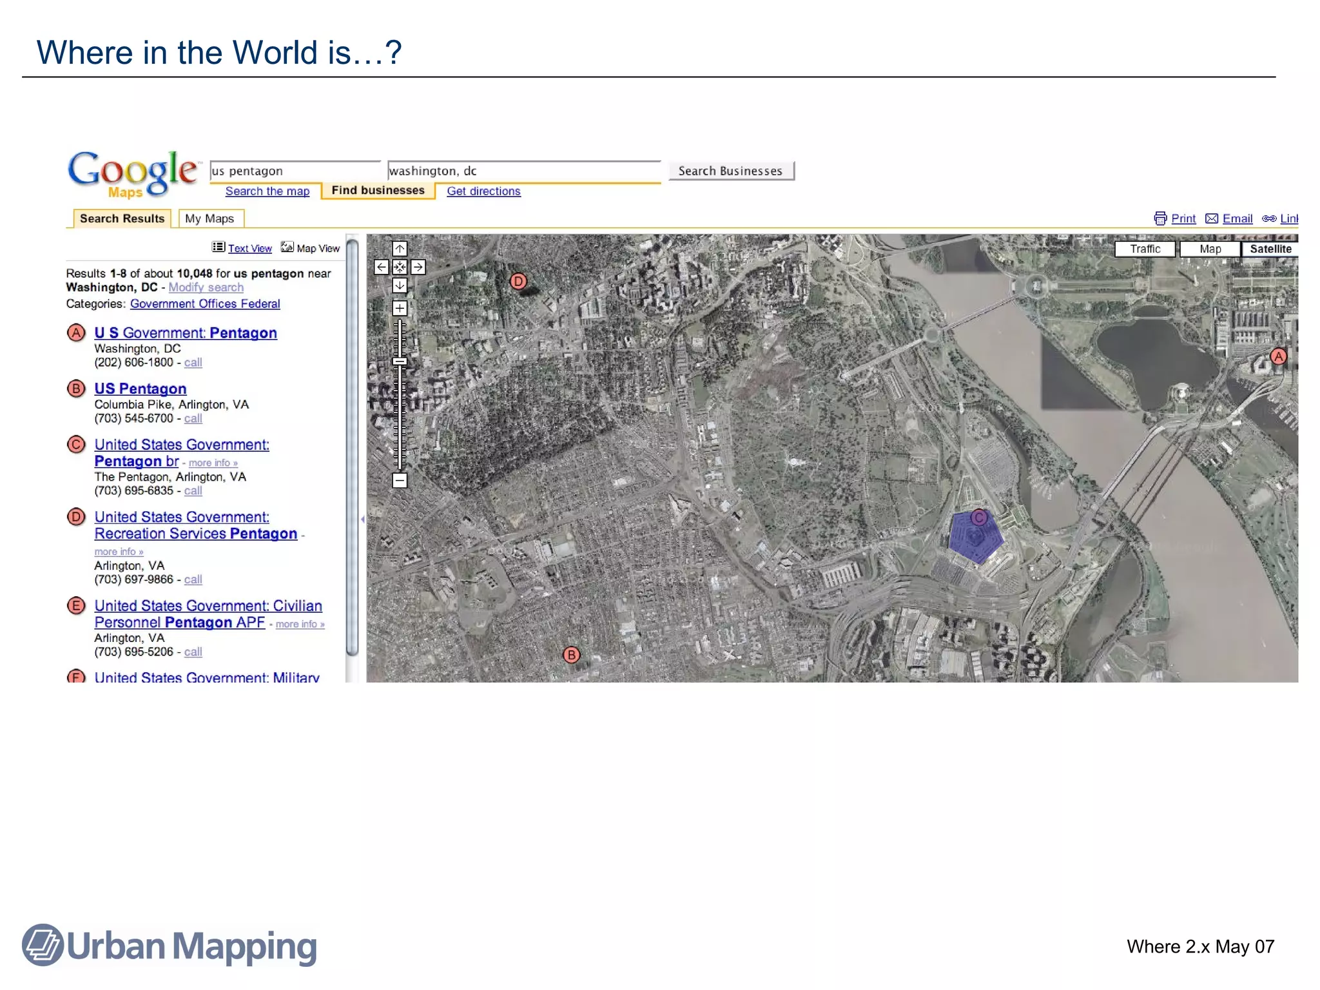Click the D marker icon in results list
The height and width of the screenshot is (990, 1320).
[76, 517]
